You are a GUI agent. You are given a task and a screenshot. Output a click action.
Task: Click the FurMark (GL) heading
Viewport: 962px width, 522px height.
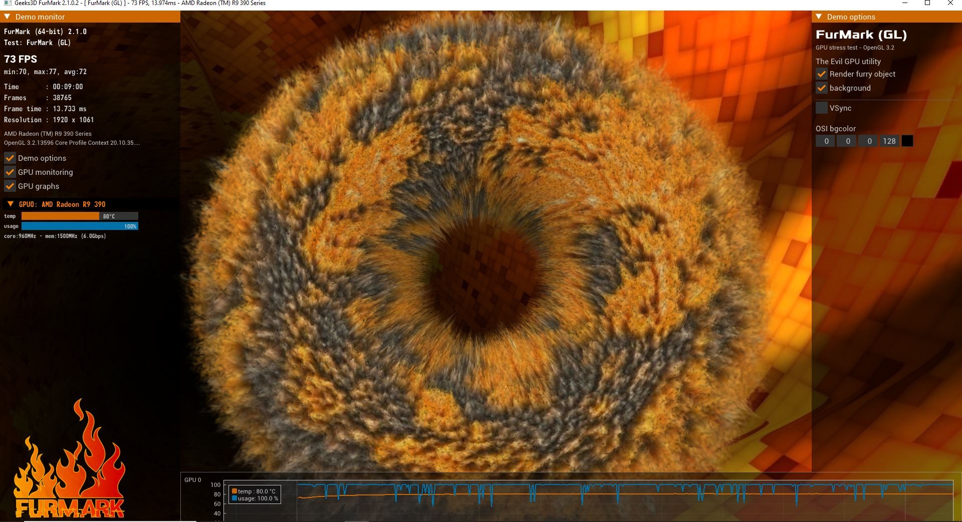861,35
